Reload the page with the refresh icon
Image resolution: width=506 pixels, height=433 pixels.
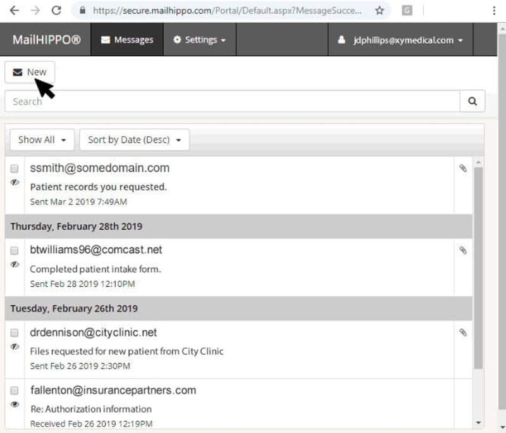tap(56, 10)
